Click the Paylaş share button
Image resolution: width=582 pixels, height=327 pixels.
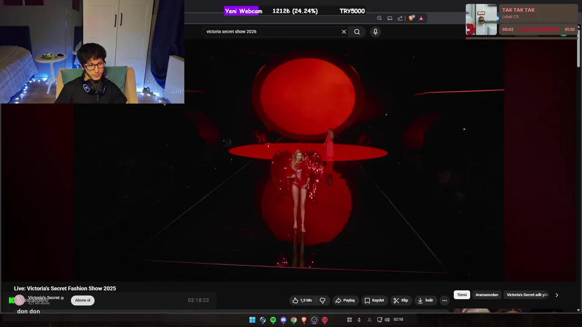click(345, 300)
